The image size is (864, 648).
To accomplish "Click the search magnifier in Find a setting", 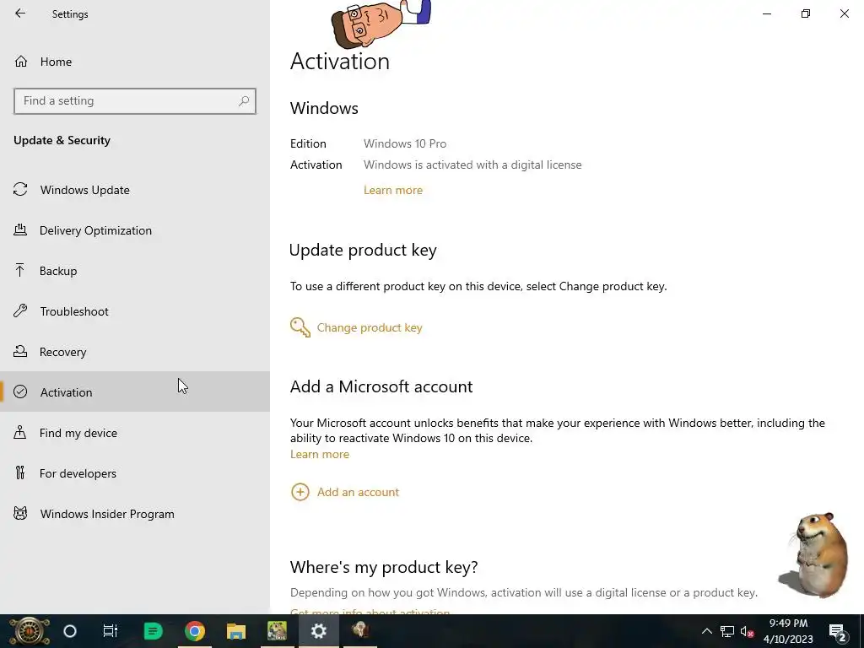I will pyautogui.click(x=244, y=101).
